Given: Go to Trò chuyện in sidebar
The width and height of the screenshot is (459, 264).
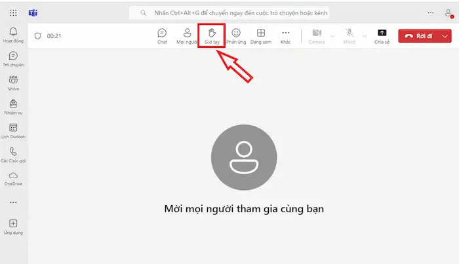Looking at the screenshot, I should tap(13, 59).
